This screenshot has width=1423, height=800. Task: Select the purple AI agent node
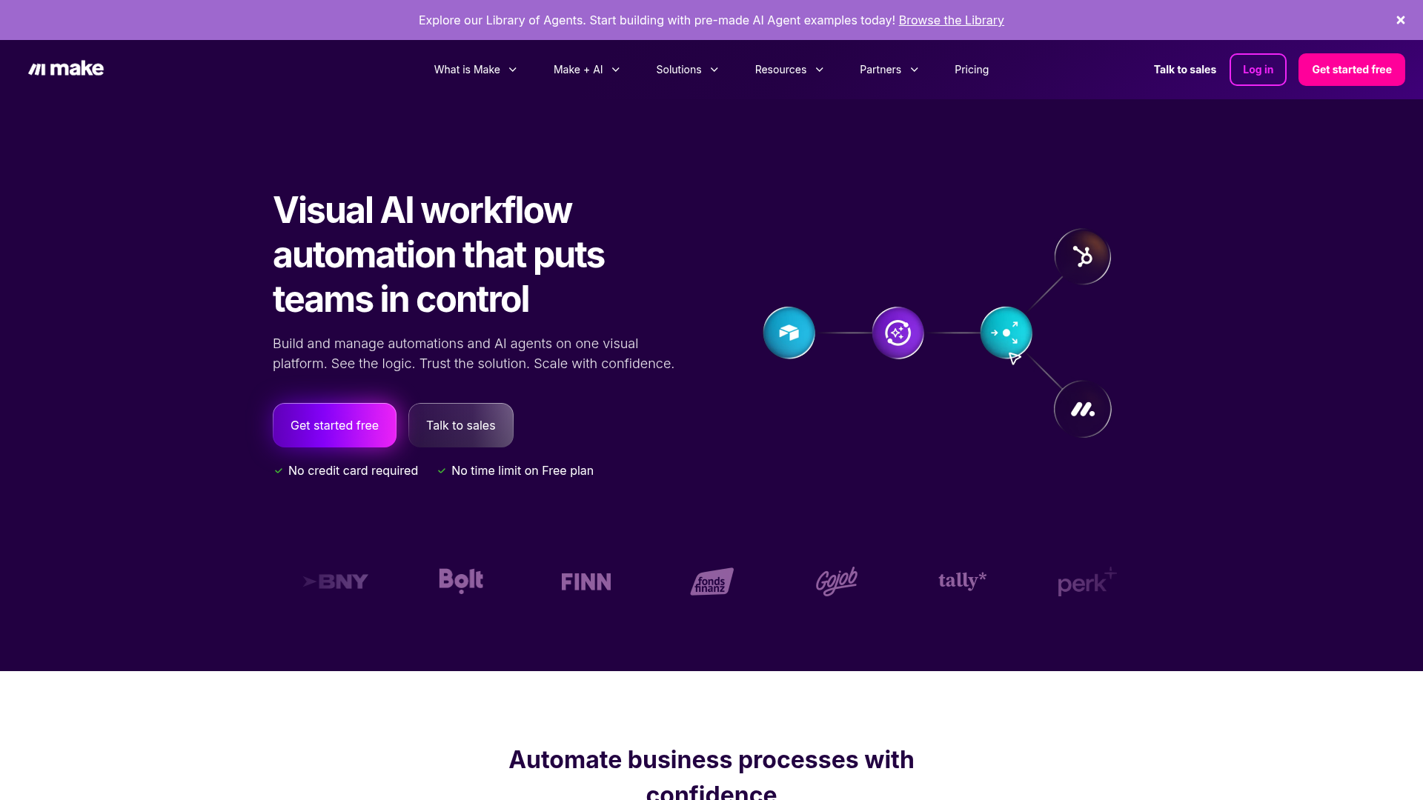898,333
